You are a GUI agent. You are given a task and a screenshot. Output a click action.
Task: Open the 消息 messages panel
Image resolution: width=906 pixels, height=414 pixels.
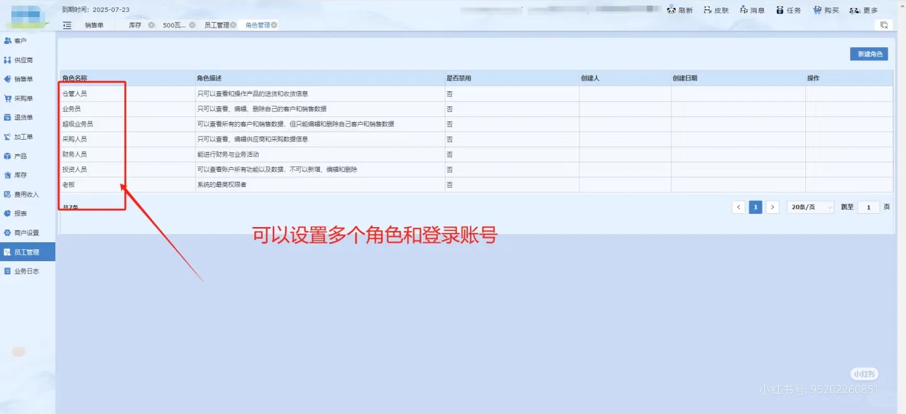(x=752, y=9)
